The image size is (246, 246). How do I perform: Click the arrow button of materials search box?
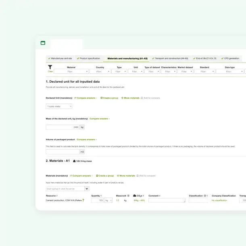coord(87,189)
